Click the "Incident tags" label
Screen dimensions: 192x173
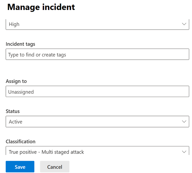tap(20, 44)
